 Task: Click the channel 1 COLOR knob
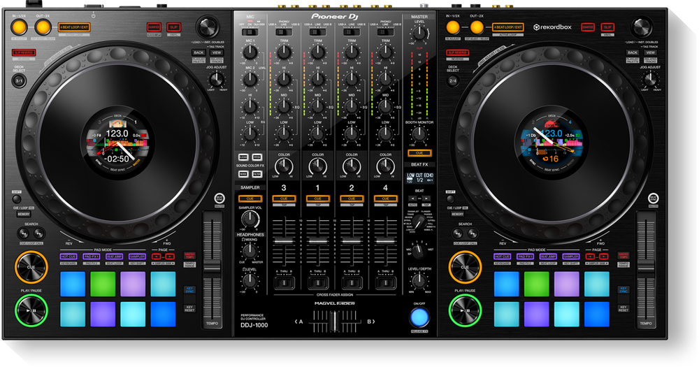[x=318, y=166]
